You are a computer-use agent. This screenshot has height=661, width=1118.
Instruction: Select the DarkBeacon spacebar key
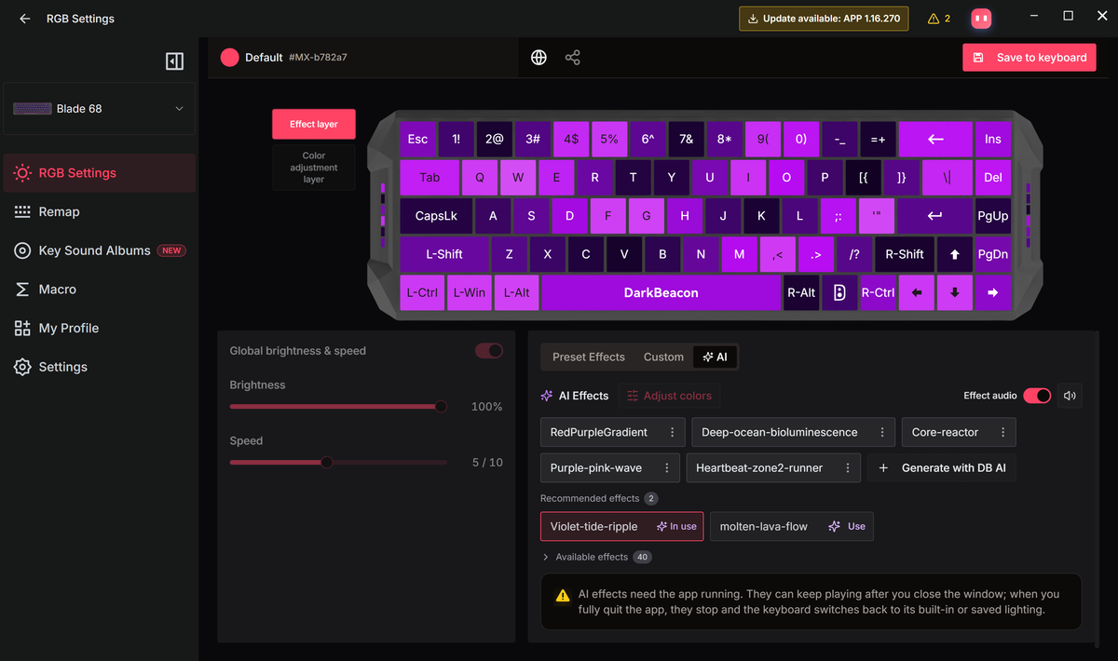click(x=661, y=292)
